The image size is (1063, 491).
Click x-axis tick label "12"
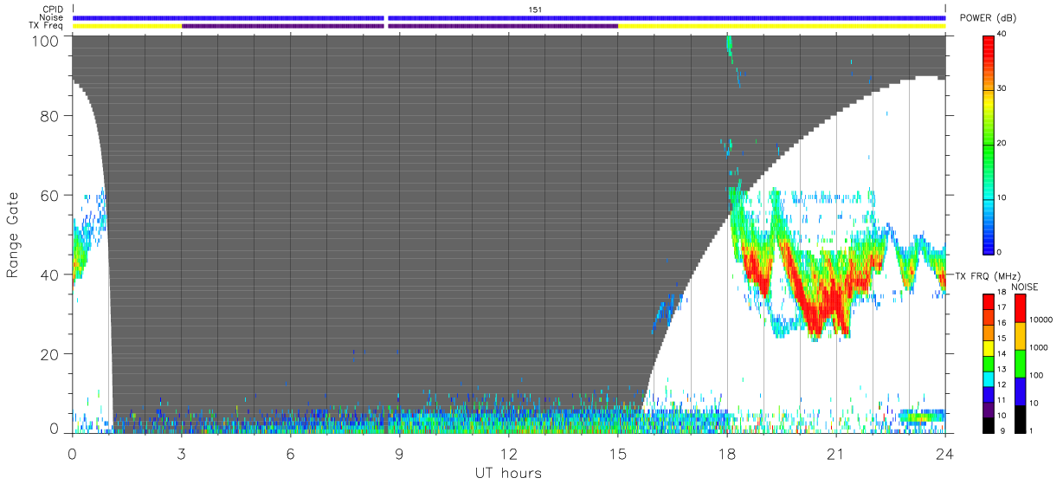tap(509, 454)
